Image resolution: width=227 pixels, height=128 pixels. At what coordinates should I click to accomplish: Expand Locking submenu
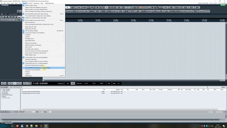pos(44,37)
